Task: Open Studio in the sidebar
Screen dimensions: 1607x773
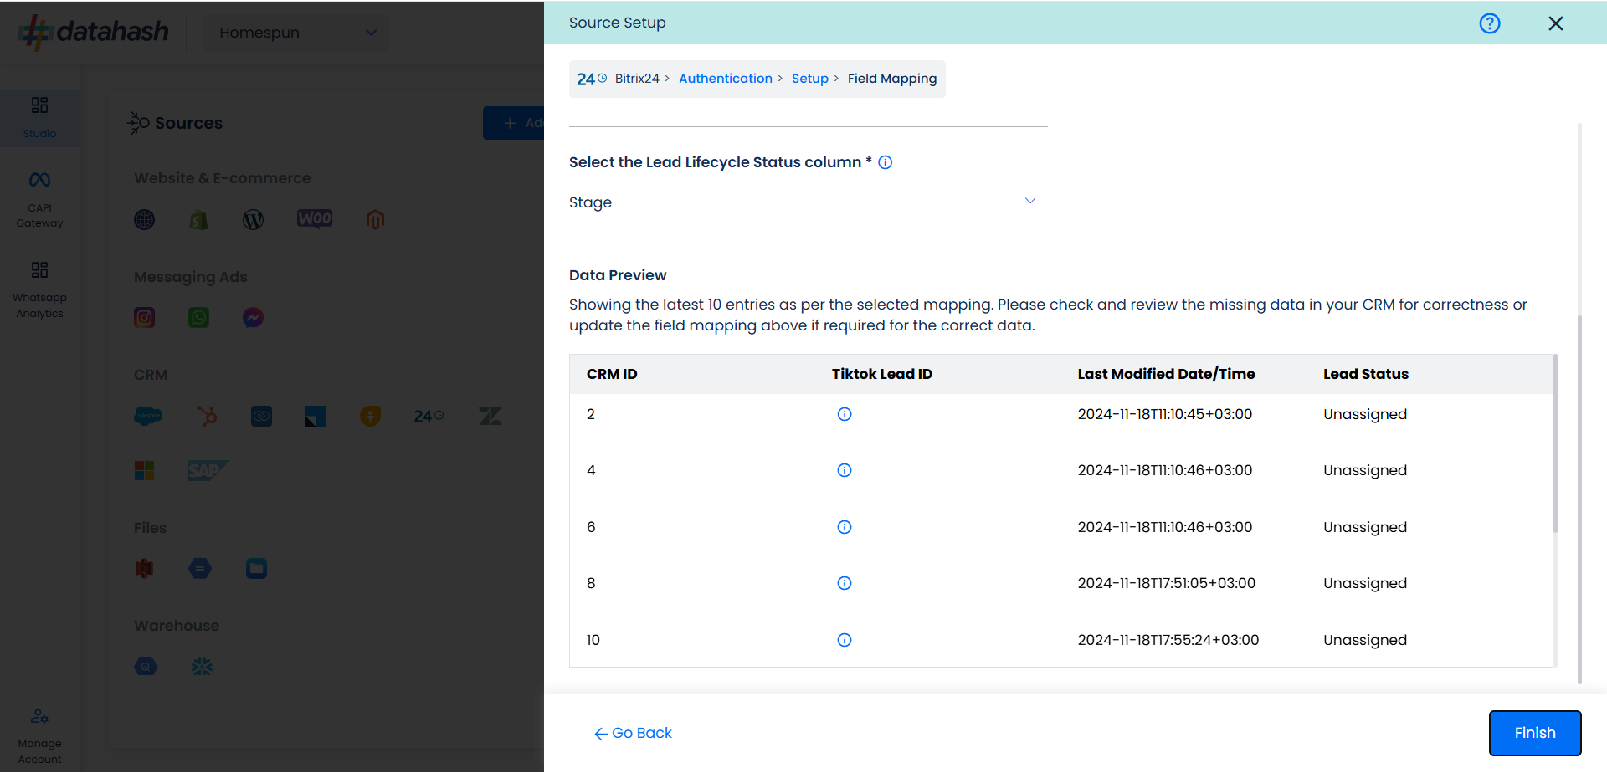Action: tap(39, 116)
